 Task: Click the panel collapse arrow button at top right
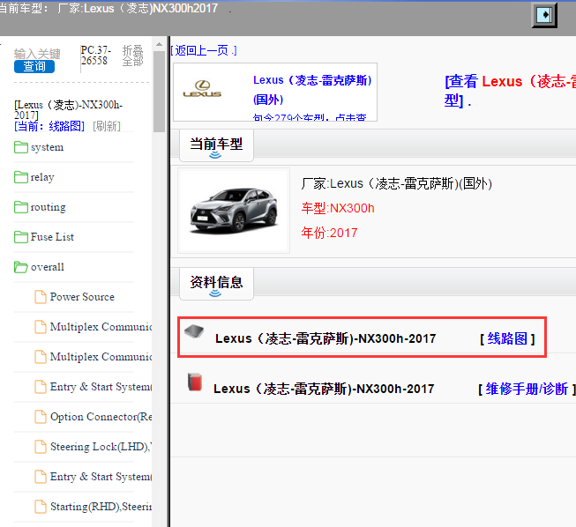(544, 15)
